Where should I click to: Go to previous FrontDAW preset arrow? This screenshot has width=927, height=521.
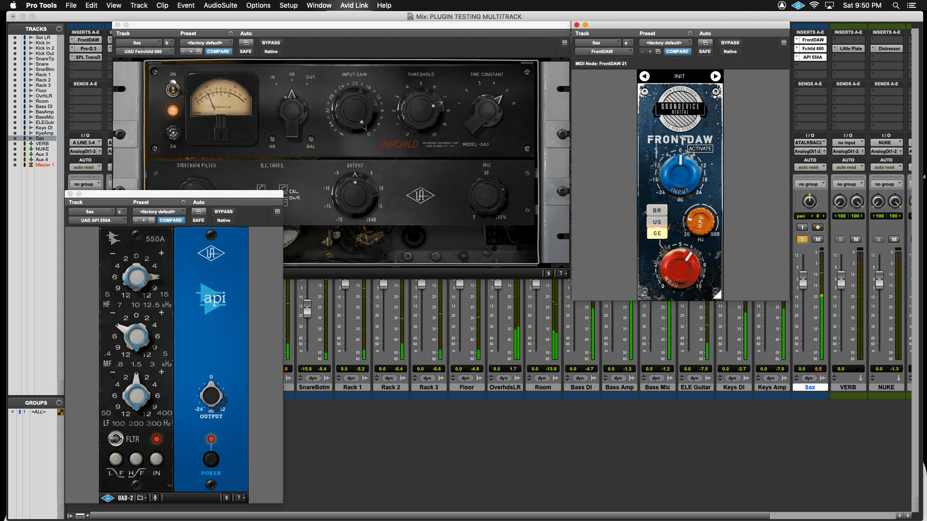[645, 76]
